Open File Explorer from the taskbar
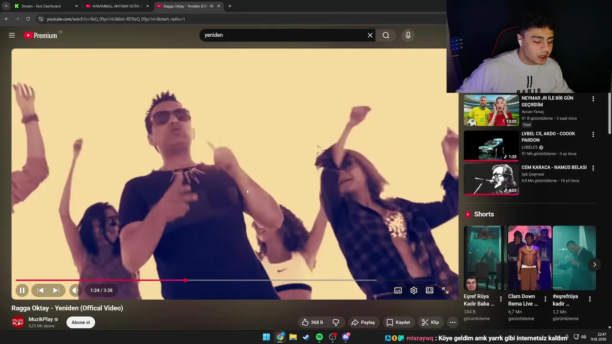This screenshot has width=612, height=344. (293, 337)
